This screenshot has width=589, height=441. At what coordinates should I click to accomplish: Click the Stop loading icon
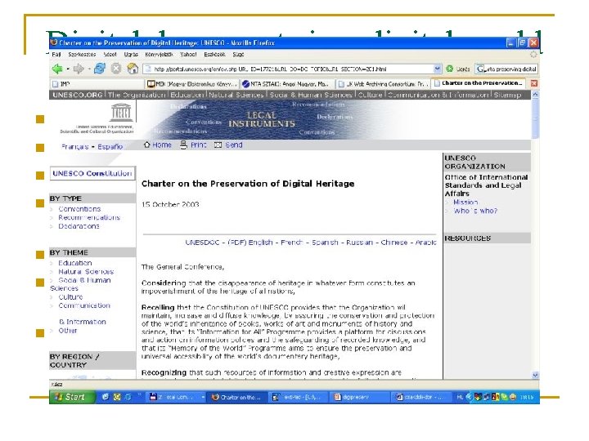(x=116, y=69)
